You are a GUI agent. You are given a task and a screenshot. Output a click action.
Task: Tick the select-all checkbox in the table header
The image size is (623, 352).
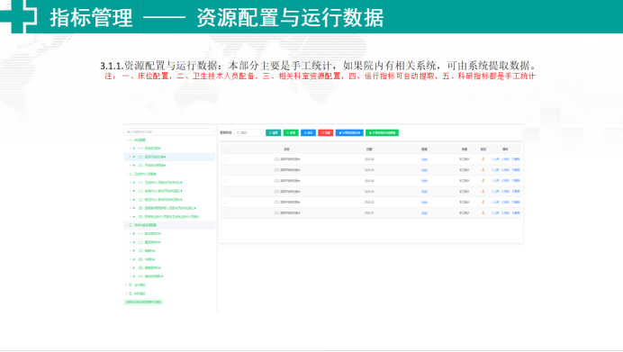pyautogui.click(x=226, y=149)
